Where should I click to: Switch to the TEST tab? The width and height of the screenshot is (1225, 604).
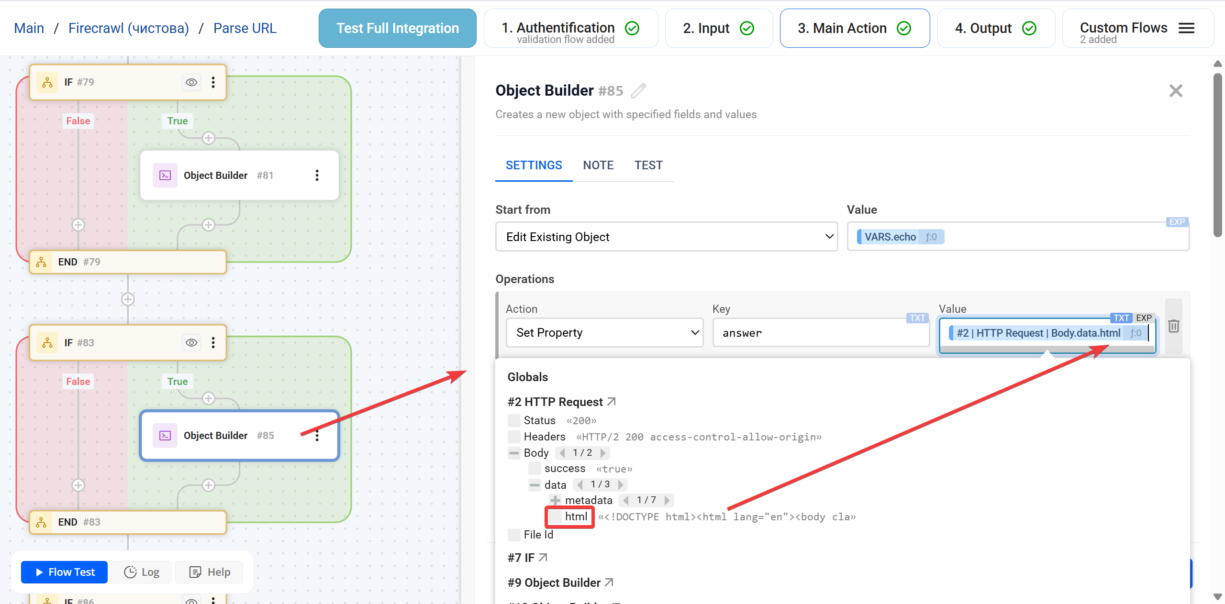click(648, 165)
